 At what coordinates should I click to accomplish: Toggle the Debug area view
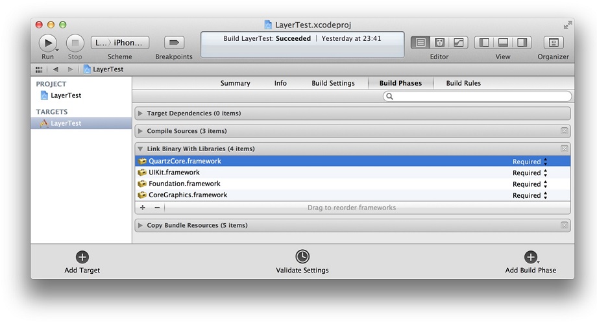(503, 43)
